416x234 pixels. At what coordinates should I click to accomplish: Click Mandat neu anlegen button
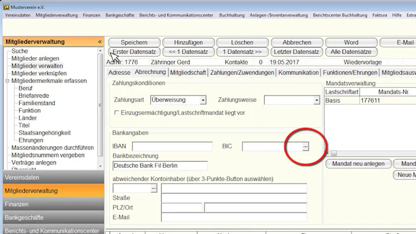pyautogui.click(x=358, y=164)
